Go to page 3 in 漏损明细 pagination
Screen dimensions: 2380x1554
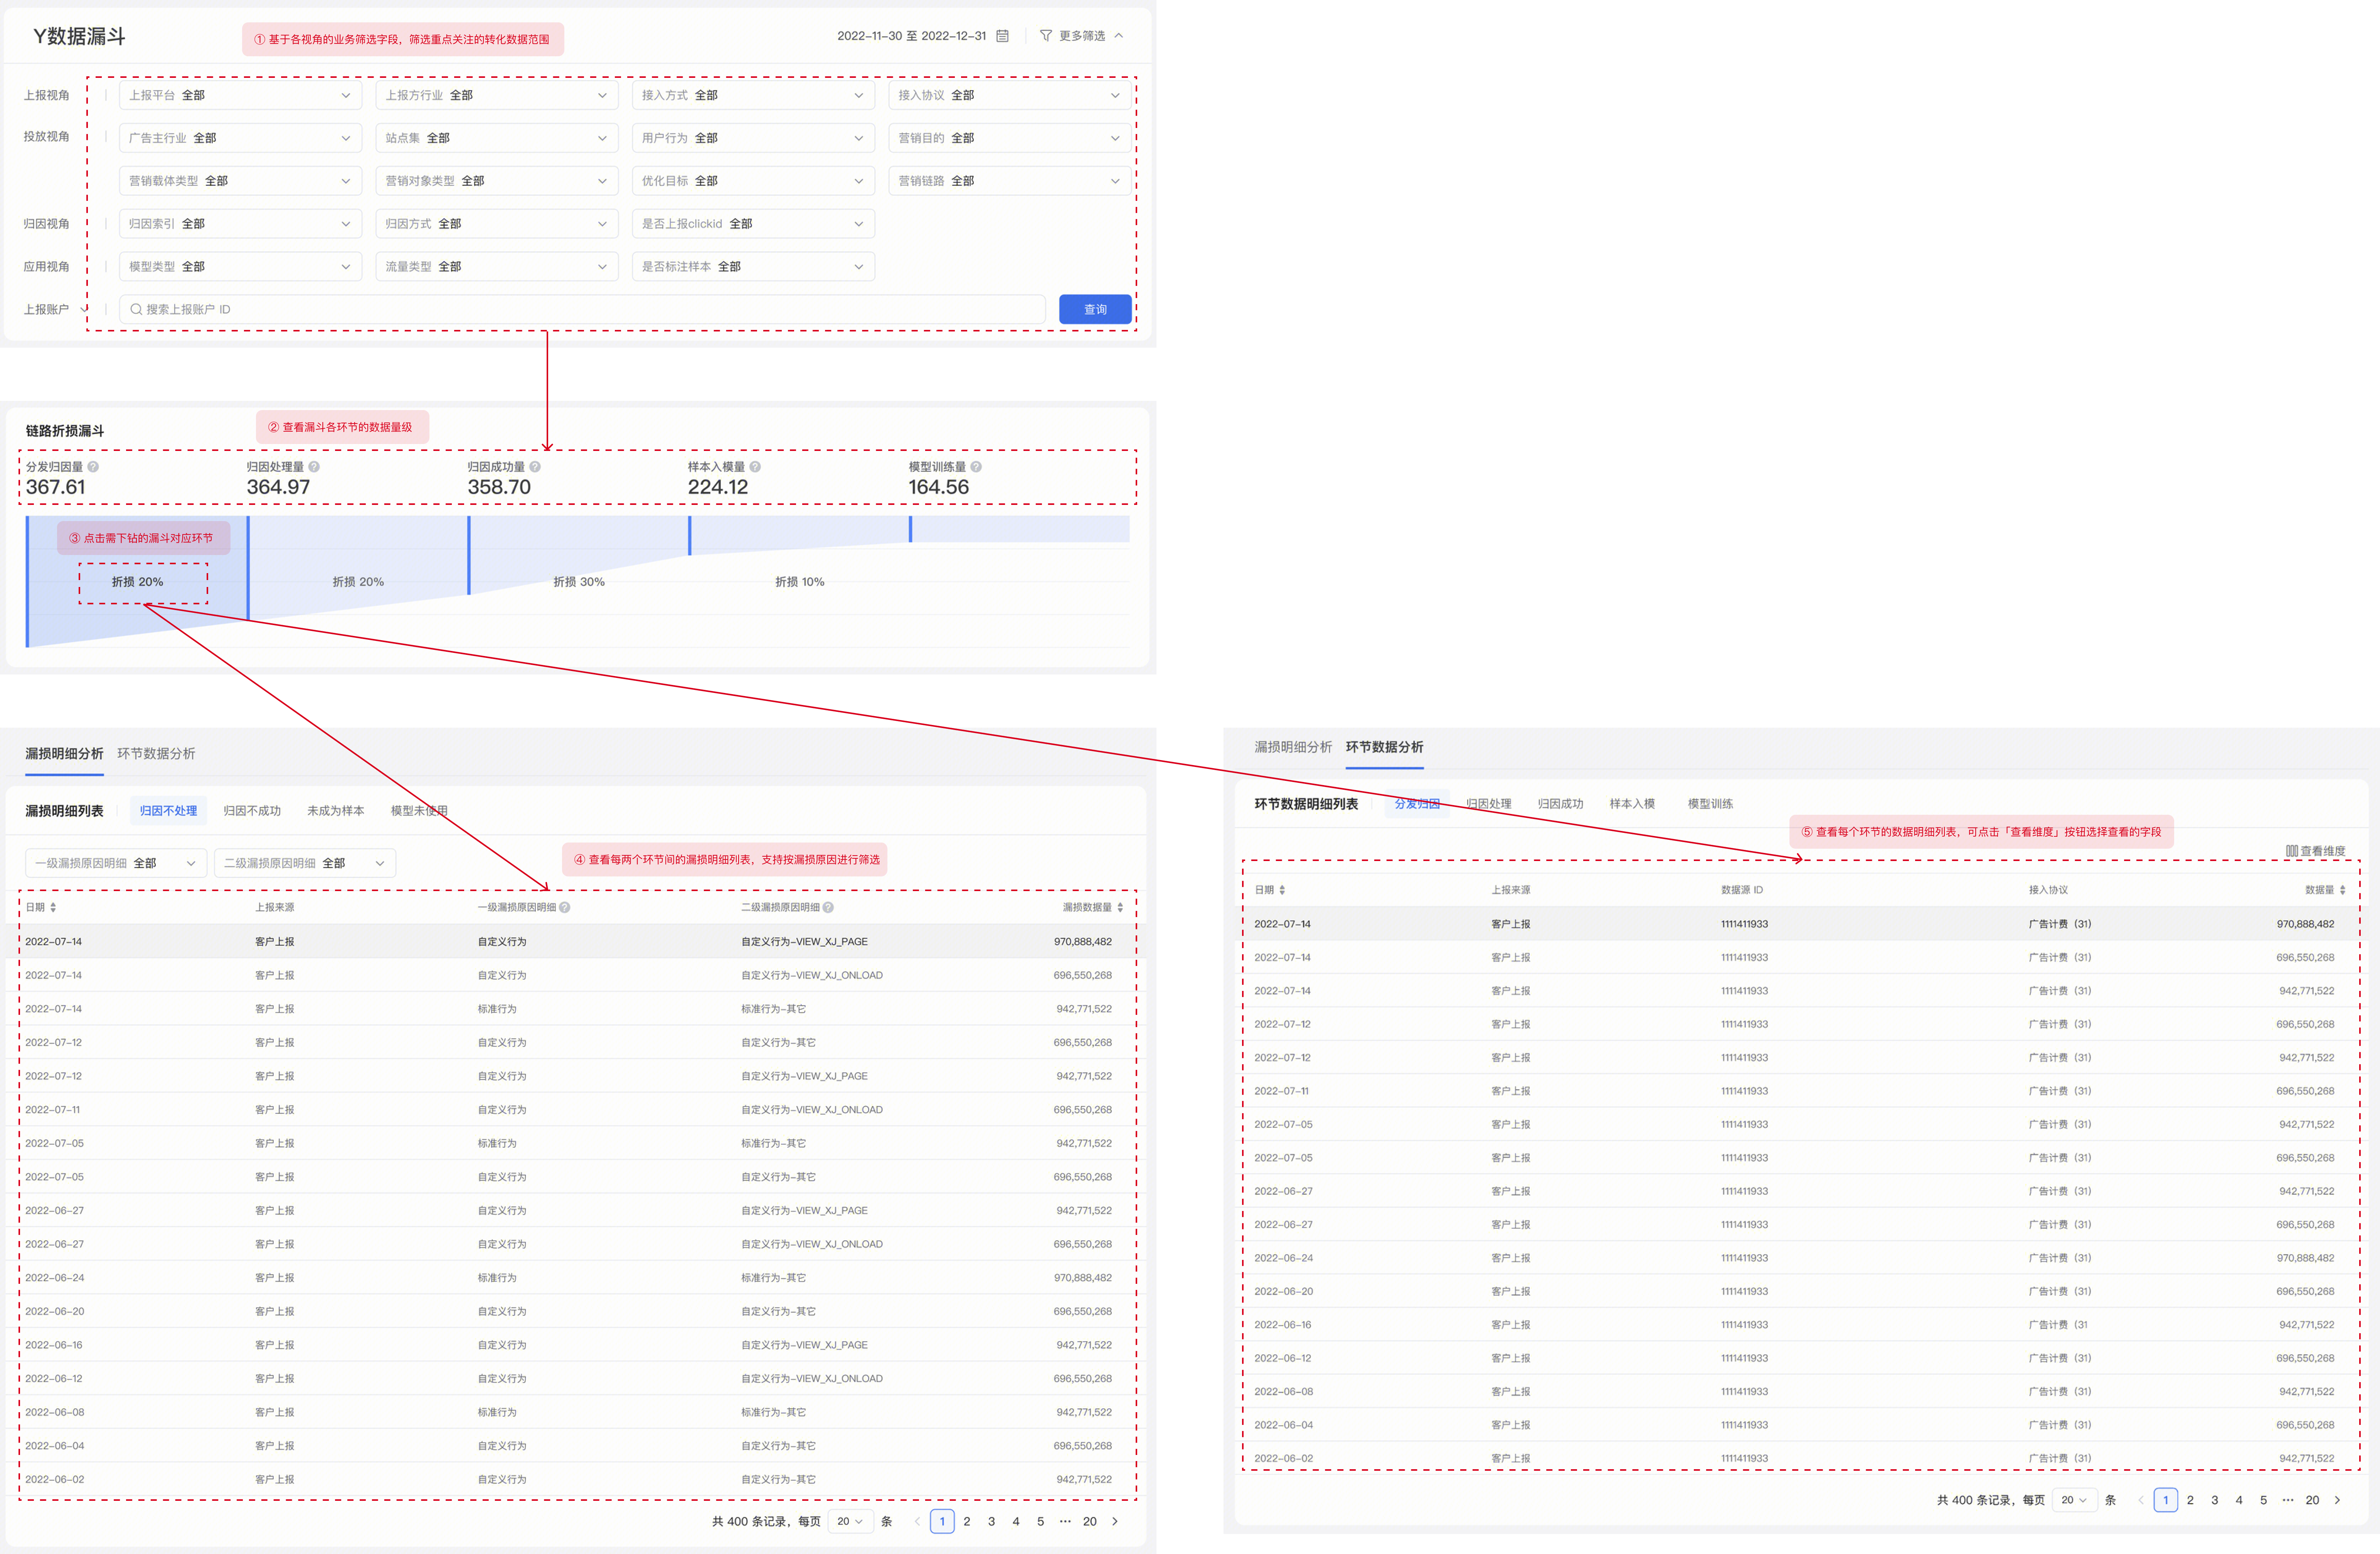point(991,1521)
